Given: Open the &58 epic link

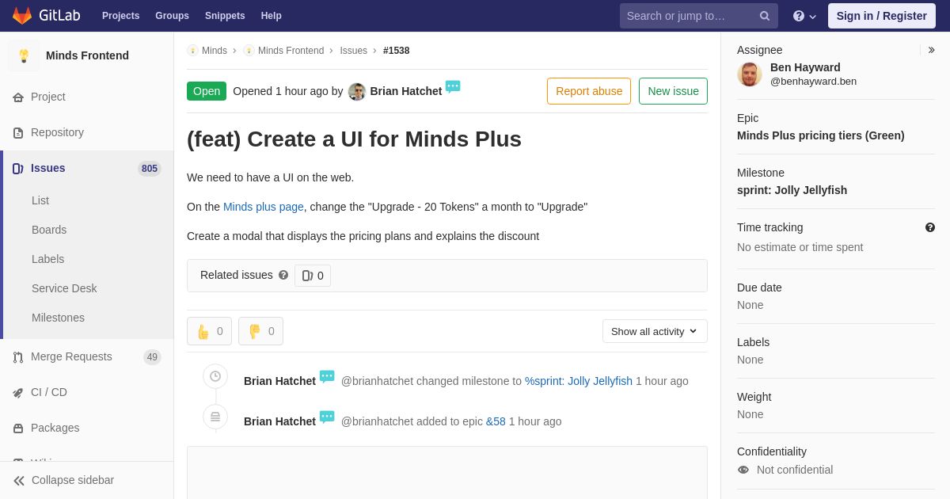Looking at the screenshot, I should tap(496, 421).
